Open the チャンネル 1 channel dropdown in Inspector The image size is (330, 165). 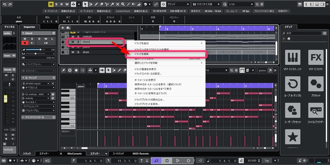(x=38, y=102)
